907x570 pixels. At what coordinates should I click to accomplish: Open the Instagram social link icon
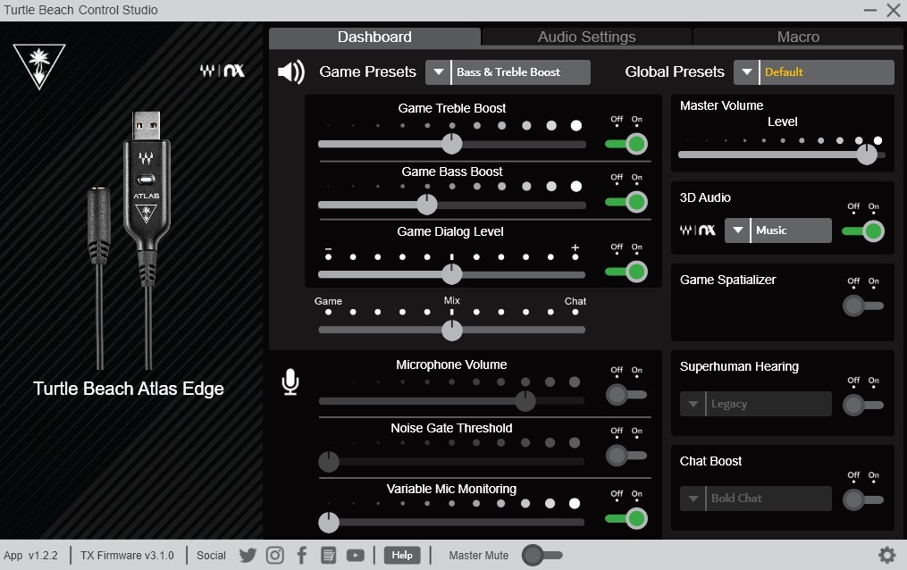pyautogui.click(x=274, y=556)
